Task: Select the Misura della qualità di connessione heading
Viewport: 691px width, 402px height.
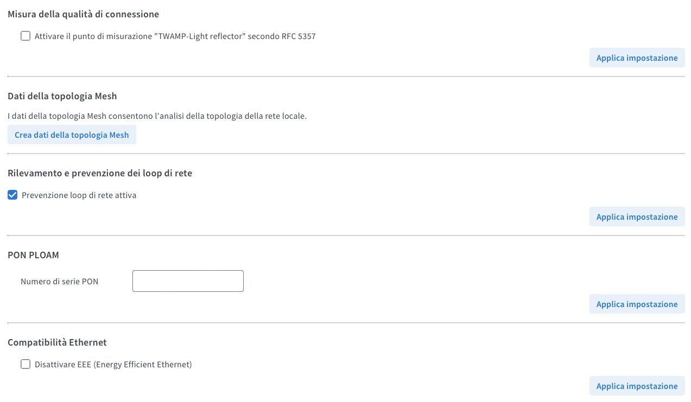Action: click(83, 14)
